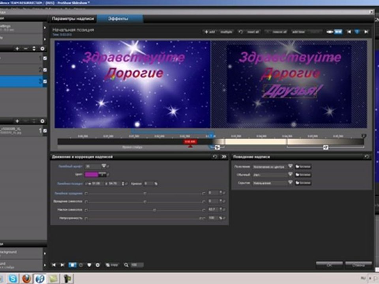
Task: Click the font size value field
Action: pyautogui.click(x=93, y=166)
